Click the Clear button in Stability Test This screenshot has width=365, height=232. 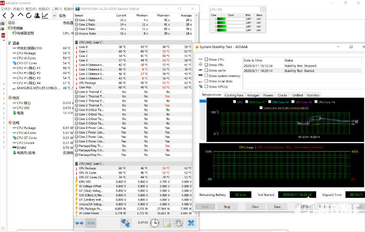(x=255, y=207)
